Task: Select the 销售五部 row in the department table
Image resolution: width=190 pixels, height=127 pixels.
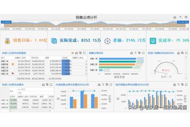Action: tap(44, 70)
